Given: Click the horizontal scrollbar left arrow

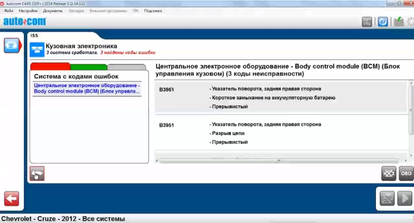Looking at the screenshot, I should click(157, 161).
